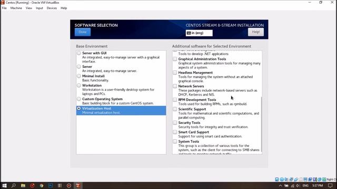This screenshot has height=189, width=337.
Task: Check Headless Management add-on
Action: coord(175,72)
